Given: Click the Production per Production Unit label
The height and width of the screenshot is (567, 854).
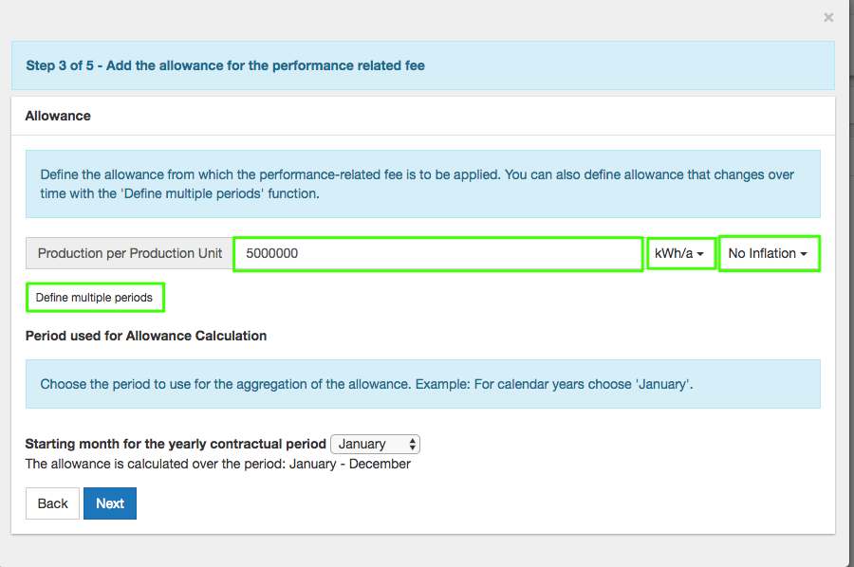Looking at the screenshot, I should point(130,254).
